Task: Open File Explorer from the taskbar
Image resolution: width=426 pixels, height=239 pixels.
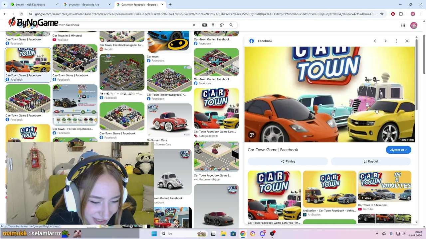Action: (223, 234)
